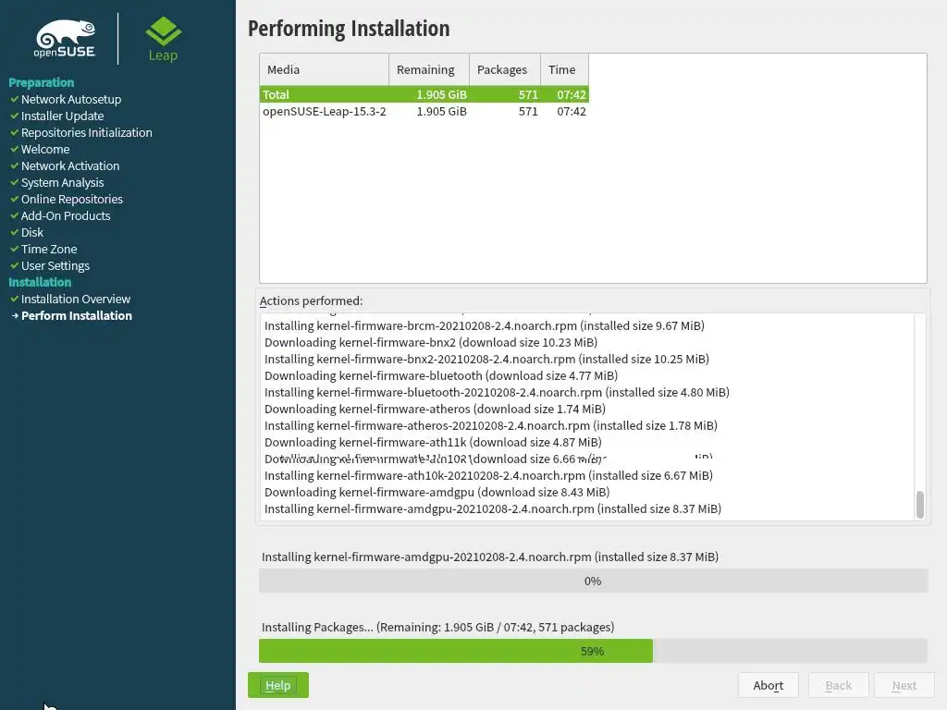
Task: Sort table by Remaining column header
Action: click(429, 69)
